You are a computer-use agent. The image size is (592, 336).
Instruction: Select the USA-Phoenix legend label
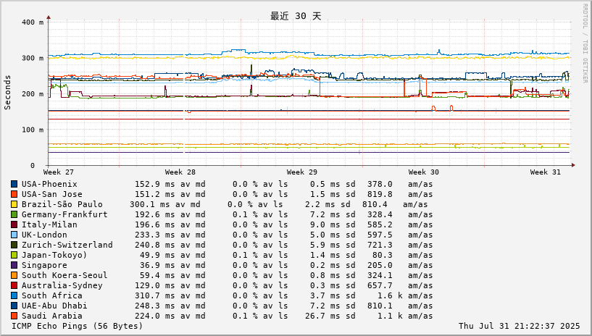coord(49,184)
